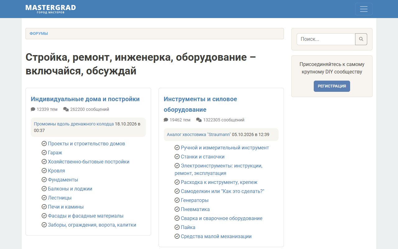Click the topics bubble icon near 19462 тем
The image size is (398, 249).
166,120
